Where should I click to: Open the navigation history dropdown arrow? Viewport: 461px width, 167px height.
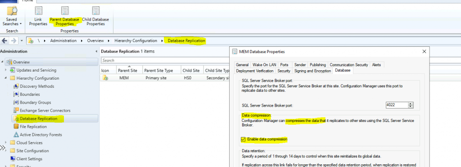(22, 41)
